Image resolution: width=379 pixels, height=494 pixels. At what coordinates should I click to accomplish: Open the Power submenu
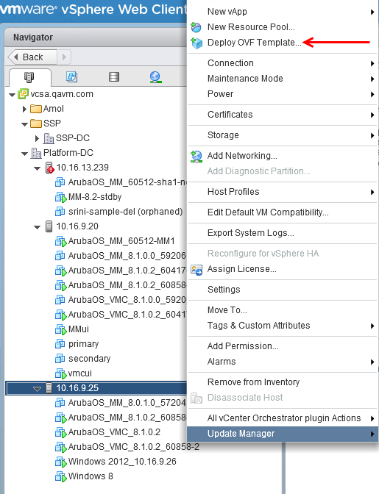pyautogui.click(x=283, y=94)
